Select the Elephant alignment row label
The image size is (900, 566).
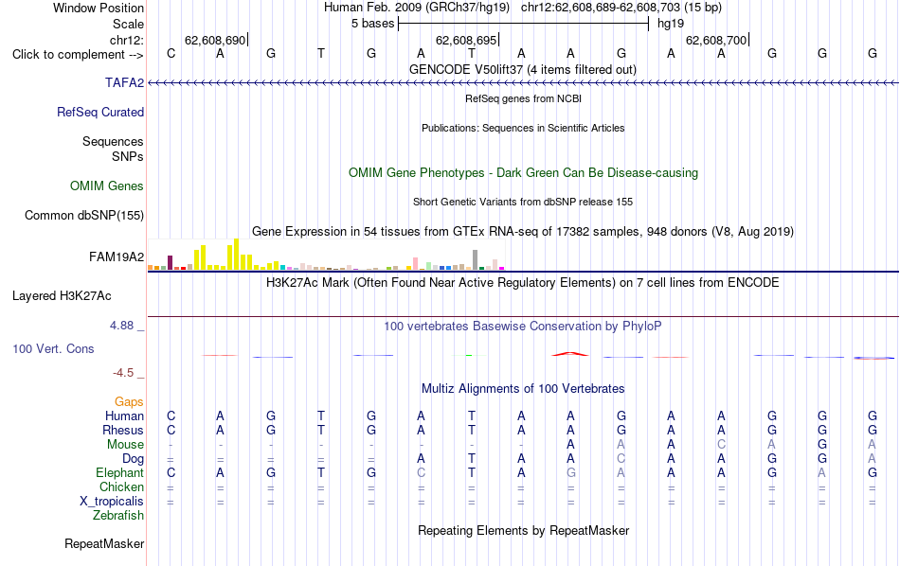point(120,472)
